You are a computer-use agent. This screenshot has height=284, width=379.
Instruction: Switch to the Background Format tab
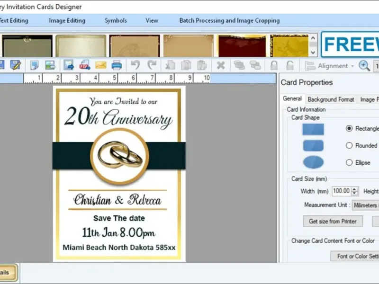coord(331,99)
